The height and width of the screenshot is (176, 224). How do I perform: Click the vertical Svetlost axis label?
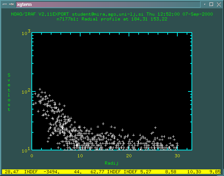pos(9,92)
